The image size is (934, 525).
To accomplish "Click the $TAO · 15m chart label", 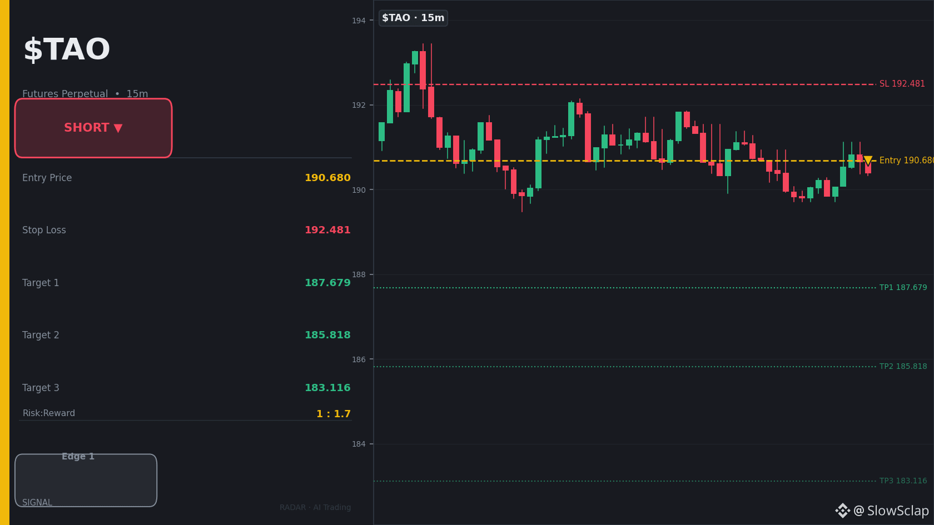I will [413, 18].
